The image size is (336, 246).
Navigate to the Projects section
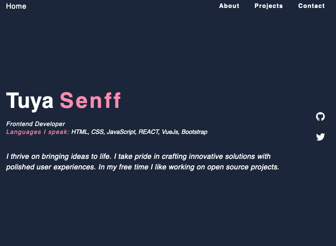click(268, 6)
